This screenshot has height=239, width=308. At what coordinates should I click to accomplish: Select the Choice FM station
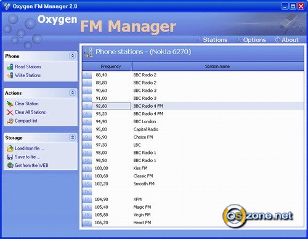click(x=143, y=137)
